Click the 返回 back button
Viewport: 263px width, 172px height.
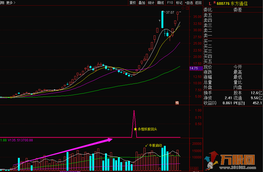point(198,3)
